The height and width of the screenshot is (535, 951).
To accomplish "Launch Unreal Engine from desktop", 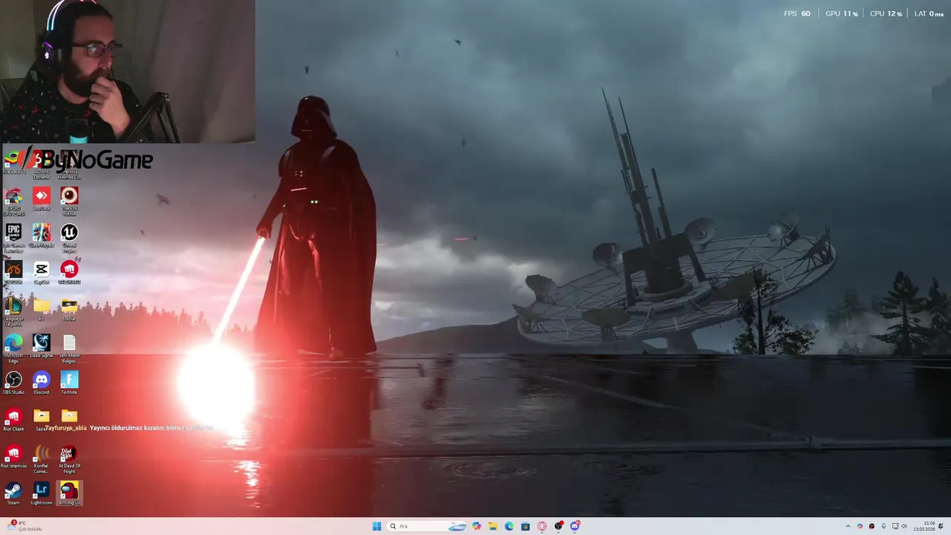I will click(69, 239).
